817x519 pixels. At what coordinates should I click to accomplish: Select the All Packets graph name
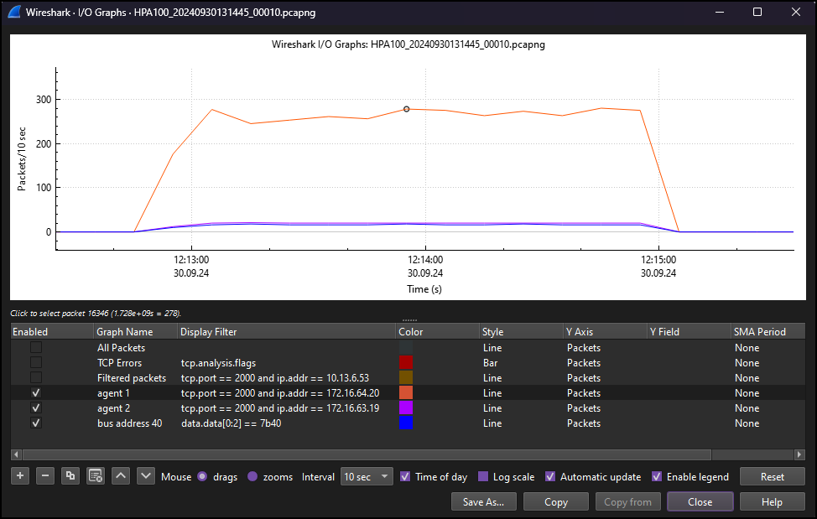[122, 348]
